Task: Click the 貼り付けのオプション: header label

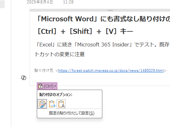Action: click(56, 95)
